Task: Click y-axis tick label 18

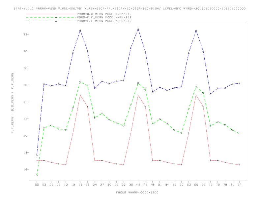Action: [25, 153]
